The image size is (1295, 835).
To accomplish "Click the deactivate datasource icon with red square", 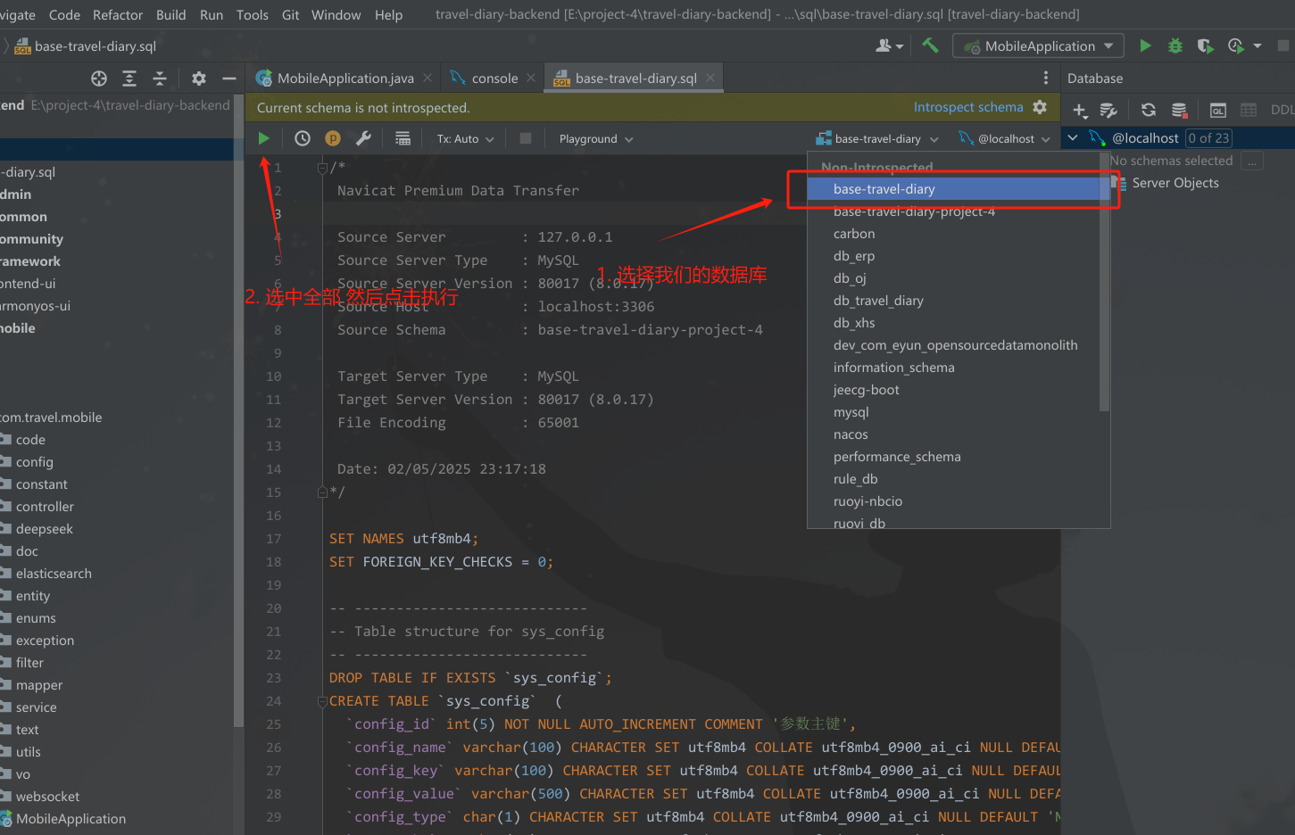I will (x=1179, y=110).
